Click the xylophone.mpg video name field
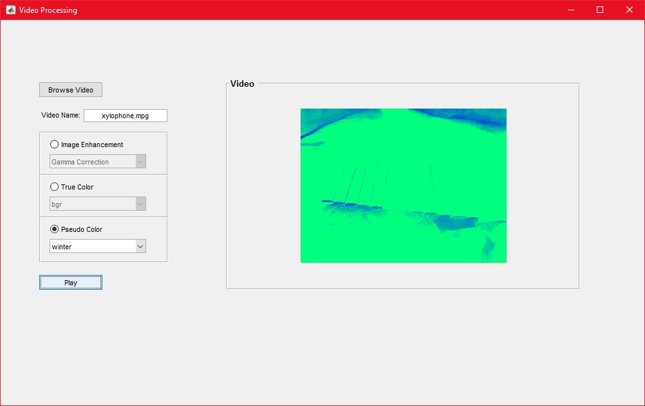 pos(125,116)
